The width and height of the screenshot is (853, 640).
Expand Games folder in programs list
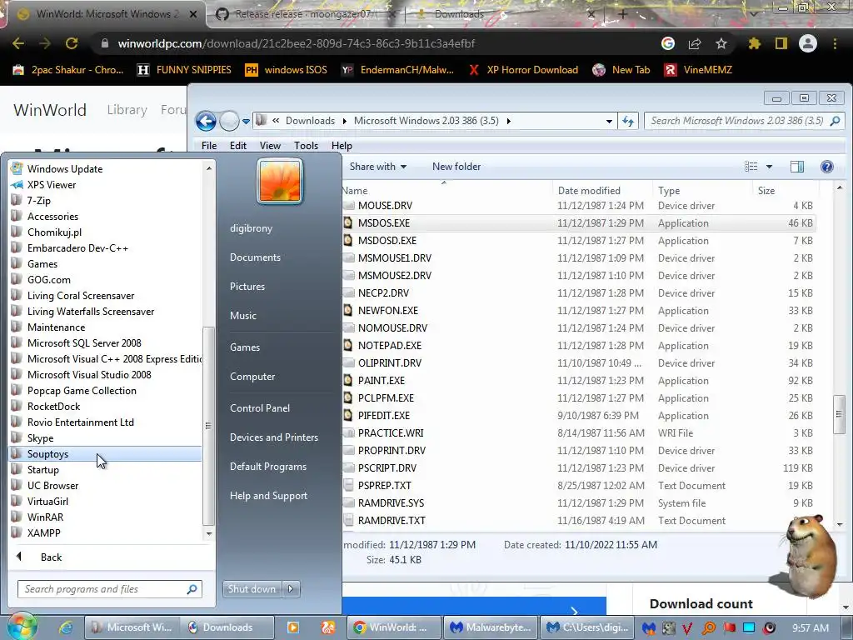42,264
